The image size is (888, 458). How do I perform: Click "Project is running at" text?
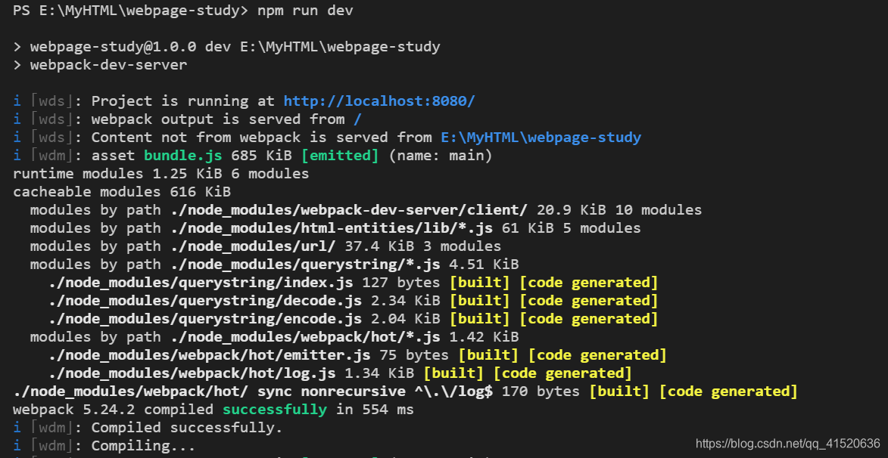pos(183,101)
